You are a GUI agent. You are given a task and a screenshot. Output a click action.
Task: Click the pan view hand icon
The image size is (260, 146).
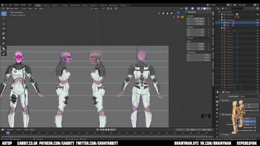(167, 13)
